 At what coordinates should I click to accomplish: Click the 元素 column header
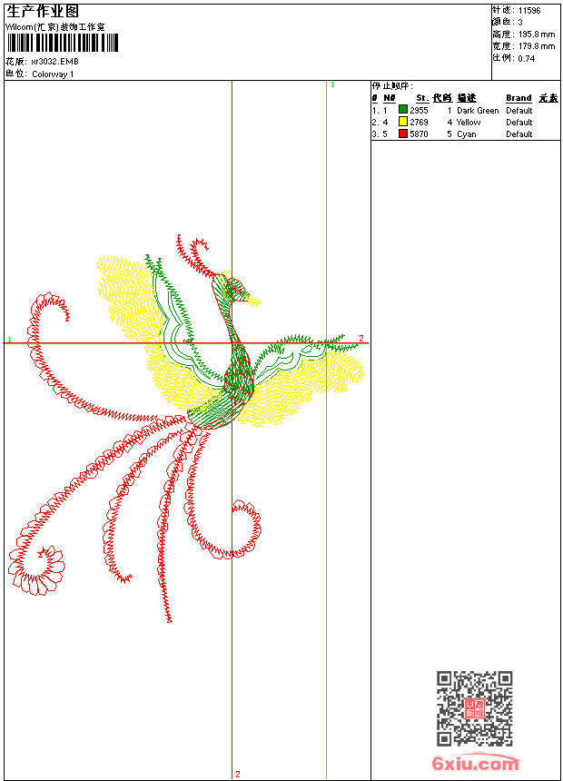click(x=548, y=98)
